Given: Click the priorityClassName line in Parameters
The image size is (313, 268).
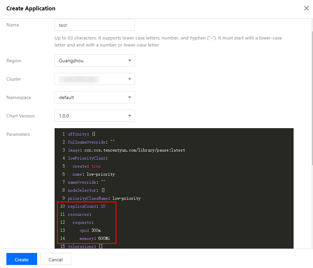Looking at the screenshot, I should (x=104, y=198).
